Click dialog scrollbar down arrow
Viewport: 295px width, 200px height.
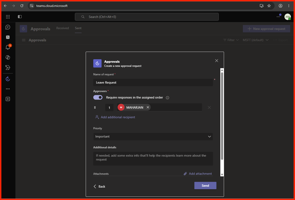coord(222,174)
